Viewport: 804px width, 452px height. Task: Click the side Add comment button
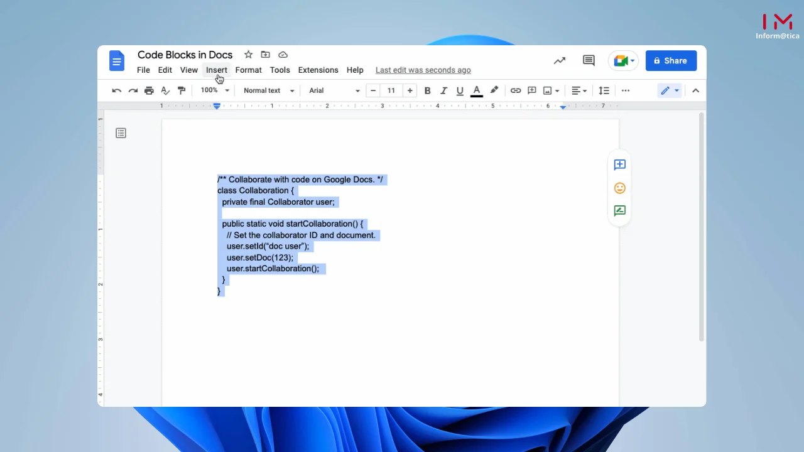619,164
